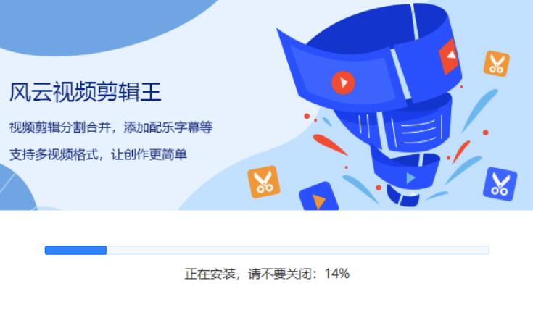Click the red circular play button on the film strip
The height and width of the screenshot is (323, 533).
pos(343,83)
